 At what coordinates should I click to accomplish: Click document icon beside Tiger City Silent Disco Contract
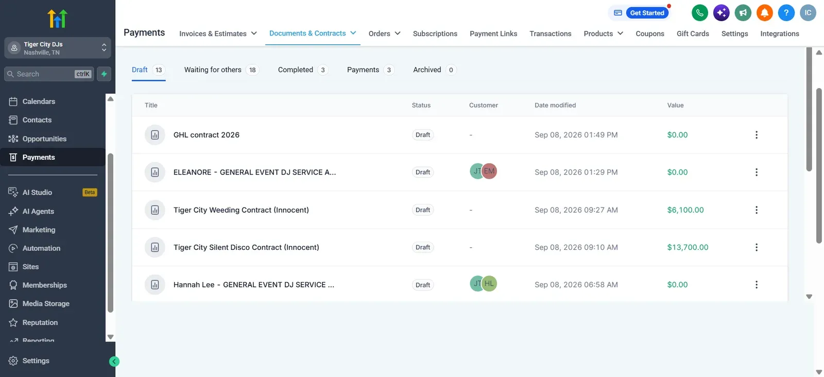[154, 247]
